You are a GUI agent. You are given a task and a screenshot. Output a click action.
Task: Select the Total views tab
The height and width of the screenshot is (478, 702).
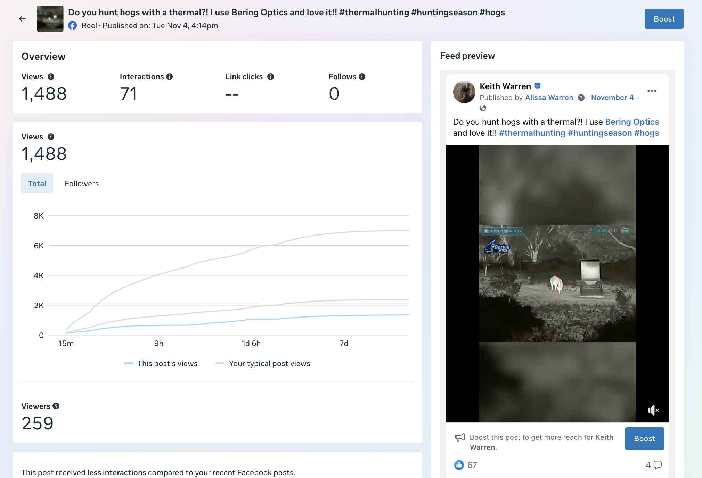tap(37, 183)
